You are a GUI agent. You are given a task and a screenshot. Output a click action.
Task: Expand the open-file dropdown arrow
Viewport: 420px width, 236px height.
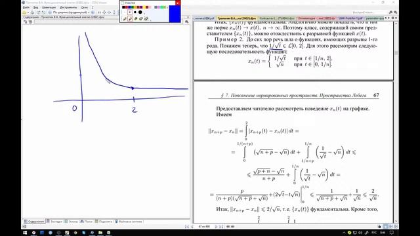[x=28, y=12]
